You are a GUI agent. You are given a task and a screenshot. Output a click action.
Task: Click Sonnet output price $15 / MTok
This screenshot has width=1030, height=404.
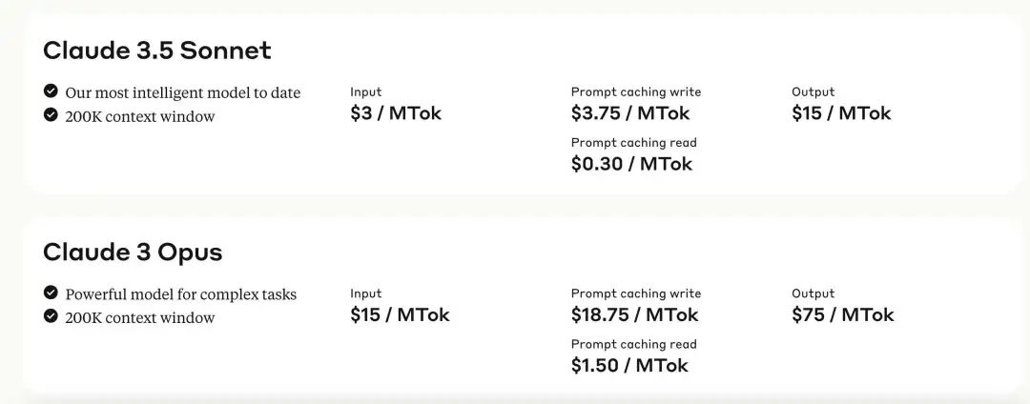(841, 113)
